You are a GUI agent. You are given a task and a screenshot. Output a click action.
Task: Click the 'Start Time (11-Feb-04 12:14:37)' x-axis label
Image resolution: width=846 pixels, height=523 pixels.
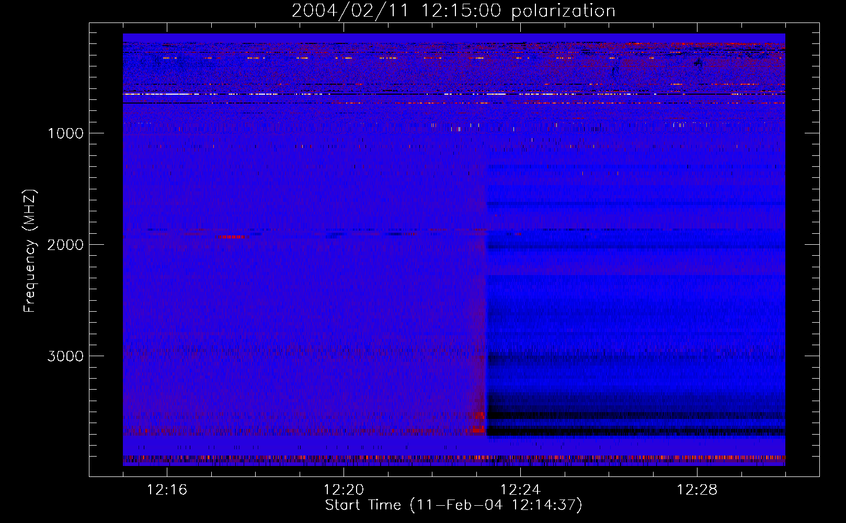[453, 505]
